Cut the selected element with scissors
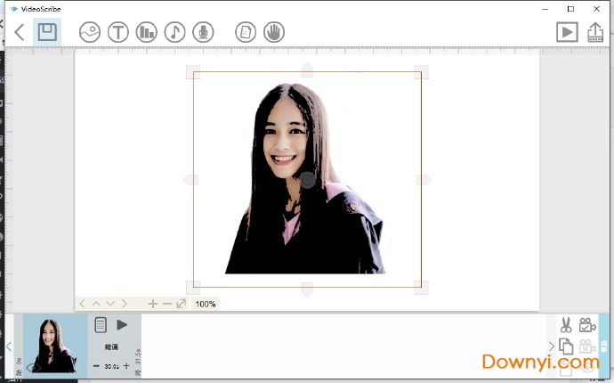The width and height of the screenshot is (614, 383). 566,325
